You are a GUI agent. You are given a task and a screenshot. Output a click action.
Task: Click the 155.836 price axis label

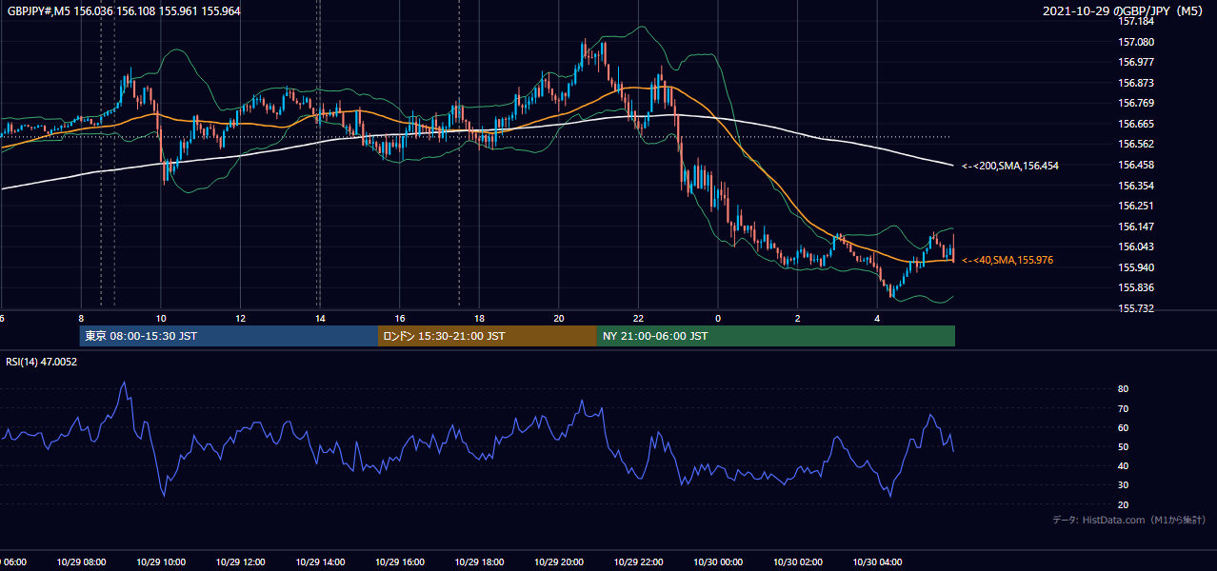point(1136,287)
